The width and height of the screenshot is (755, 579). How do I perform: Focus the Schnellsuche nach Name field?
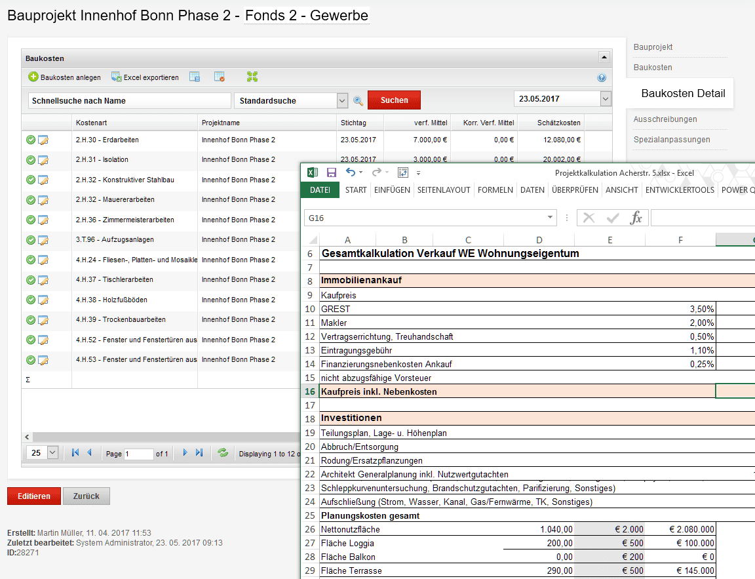pos(128,101)
